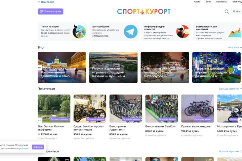Click the 'Велопрокат Адреналин' title
Viewport: 242px width, 161px height.
pyautogui.click(x=118, y=128)
